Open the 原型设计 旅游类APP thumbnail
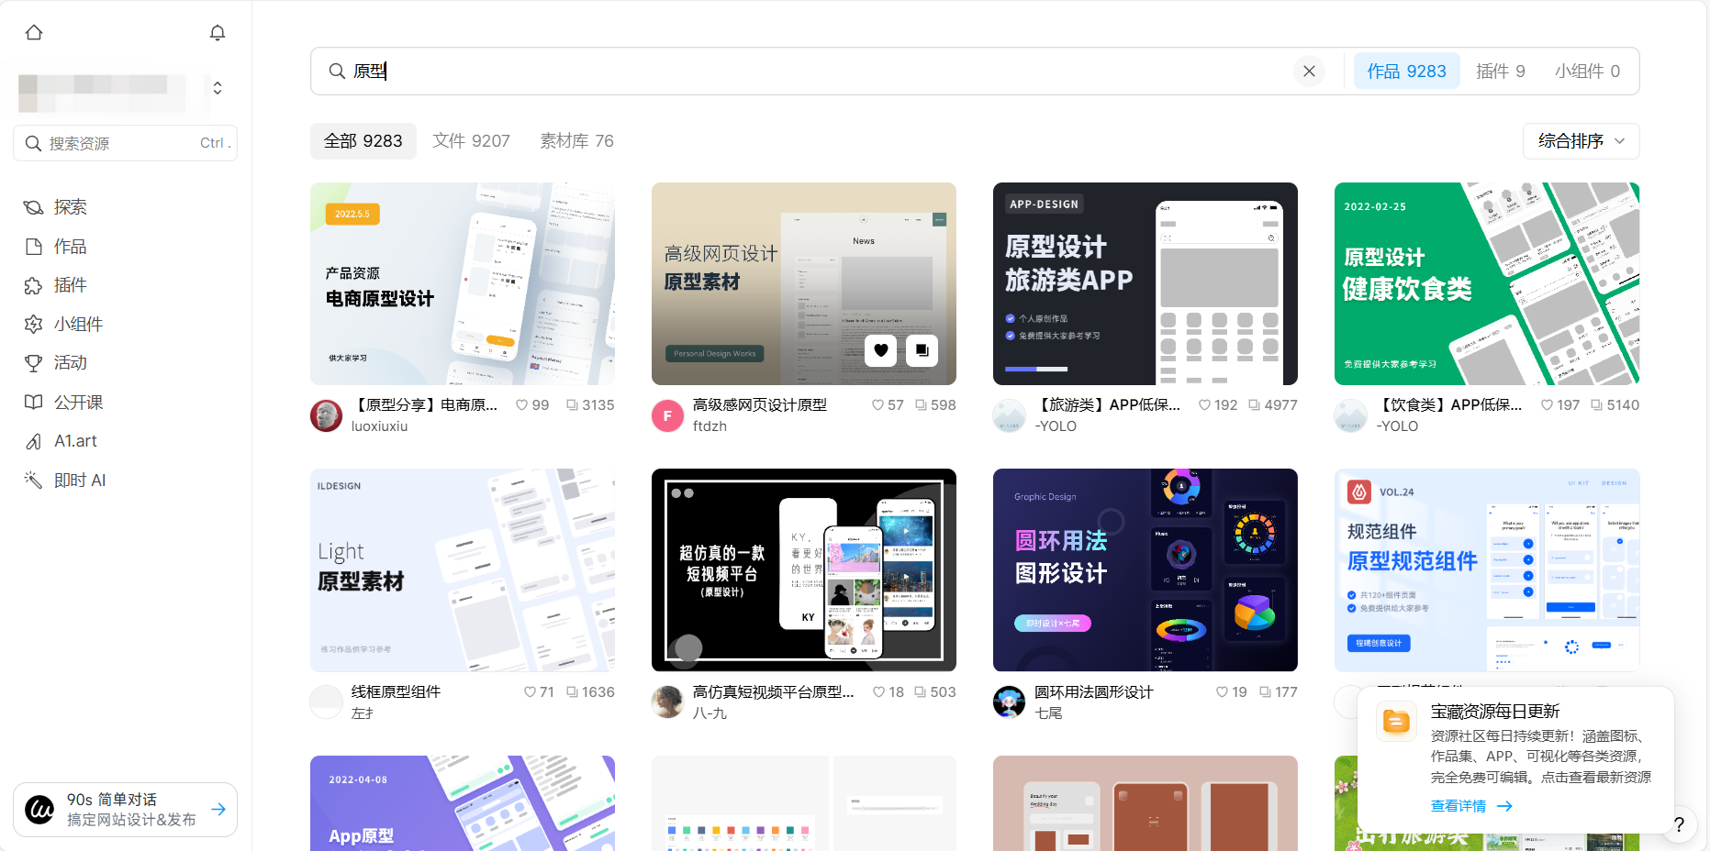The image size is (1710, 851). tap(1146, 283)
